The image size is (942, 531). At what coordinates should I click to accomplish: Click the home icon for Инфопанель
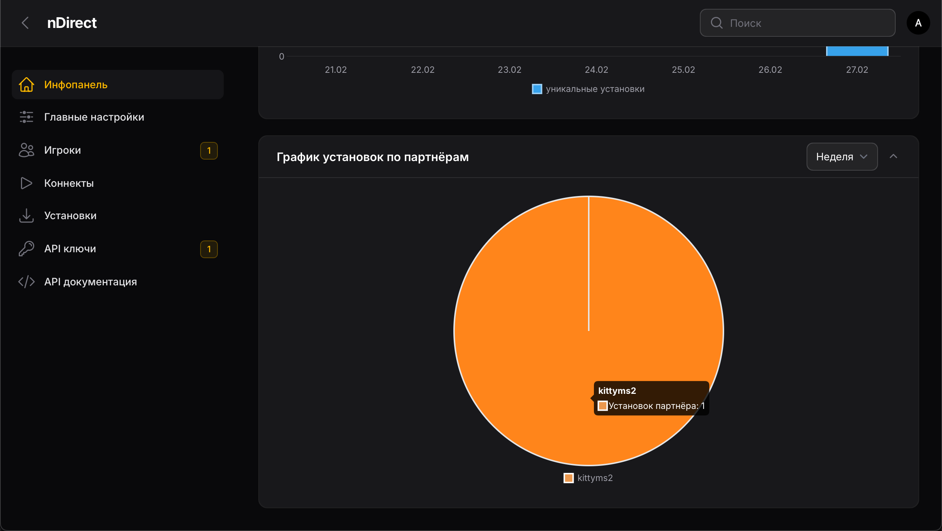point(26,85)
